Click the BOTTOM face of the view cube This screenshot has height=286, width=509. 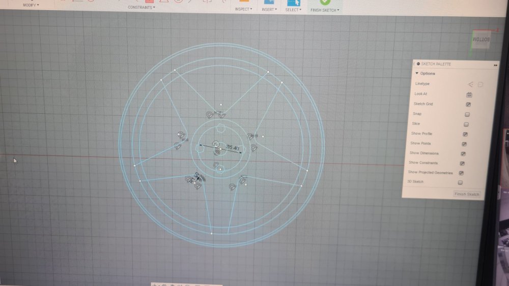pyautogui.click(x=480, y=40)
